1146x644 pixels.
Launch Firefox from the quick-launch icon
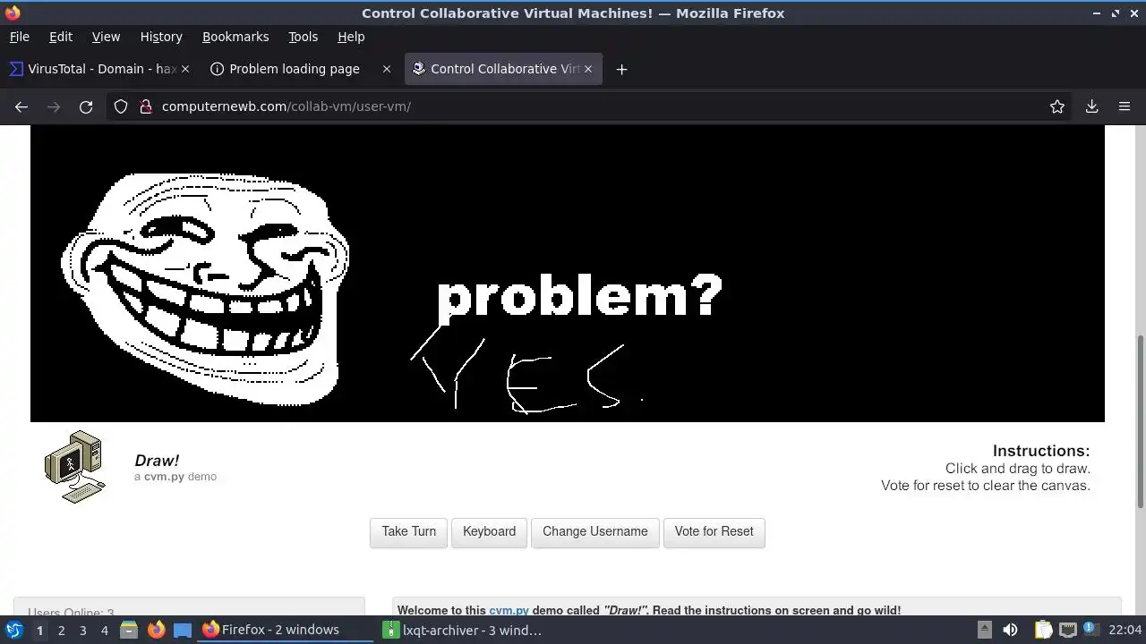(156, 630)
